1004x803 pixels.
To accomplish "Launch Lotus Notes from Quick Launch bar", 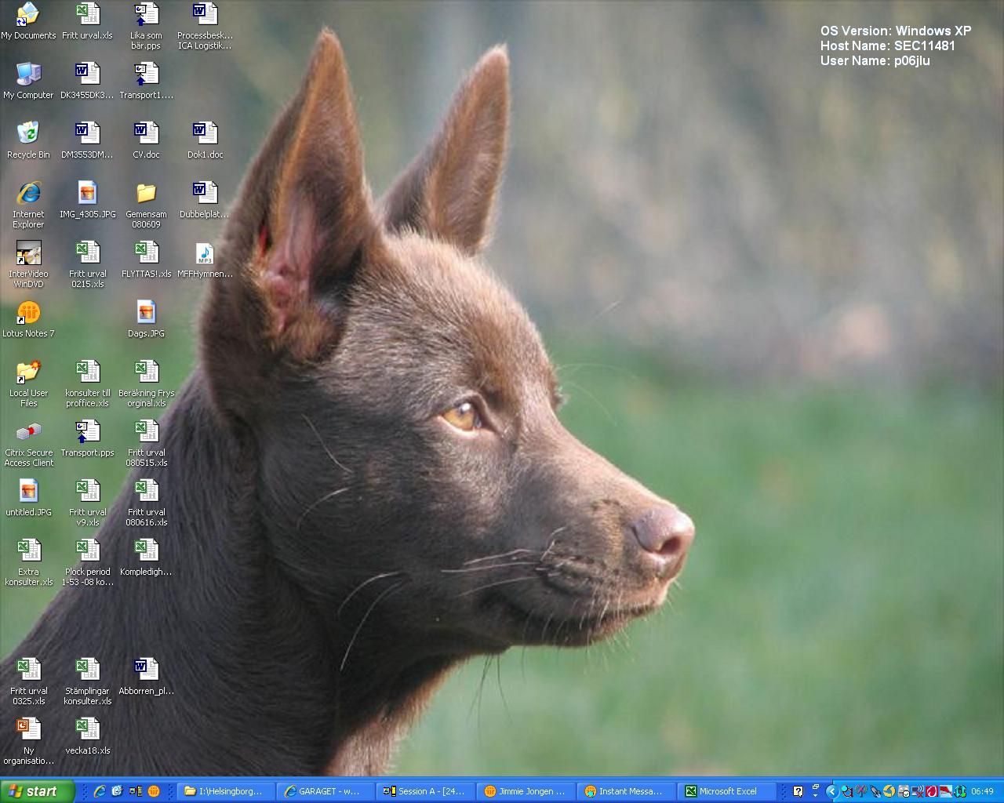I will pyautogui.click(x=154, y=791).
